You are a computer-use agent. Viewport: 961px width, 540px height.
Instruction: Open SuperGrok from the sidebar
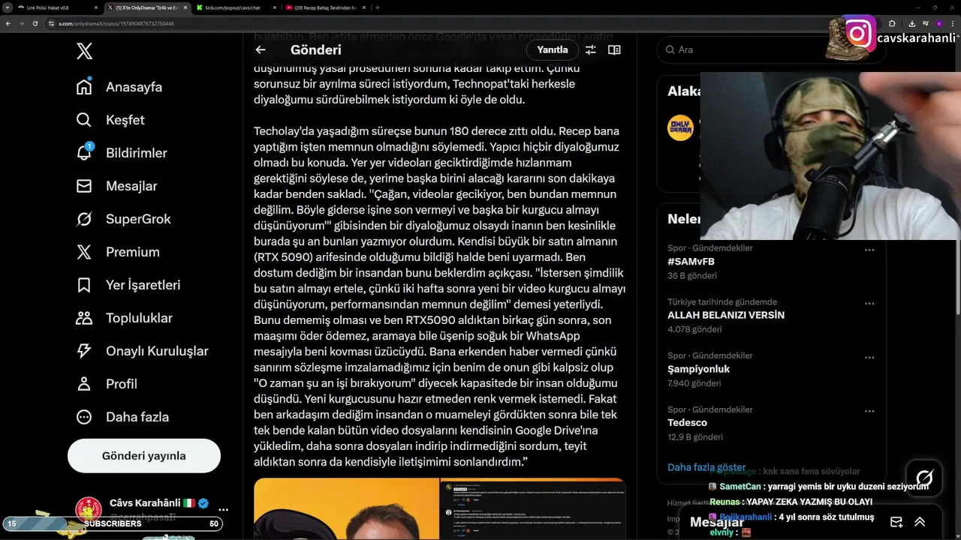point(123,219)
